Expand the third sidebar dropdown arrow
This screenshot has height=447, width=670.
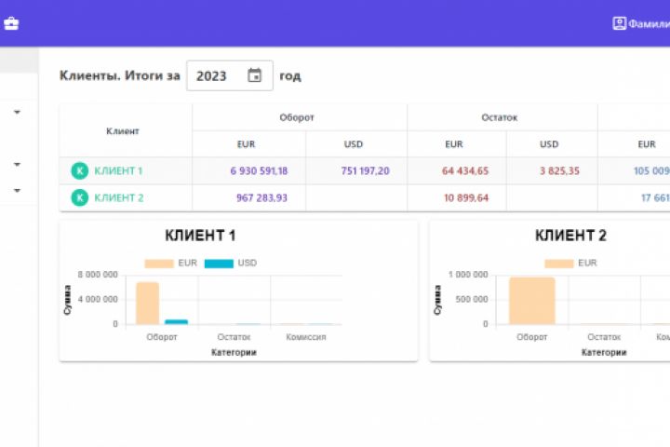(x=17, y=190)
